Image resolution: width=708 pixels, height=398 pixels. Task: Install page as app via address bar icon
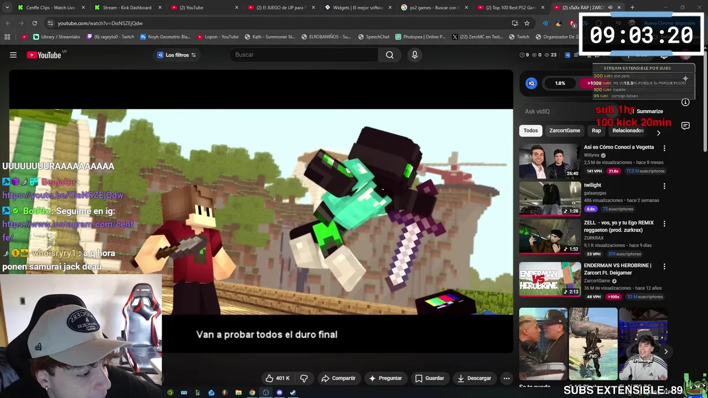pos(515,23)
